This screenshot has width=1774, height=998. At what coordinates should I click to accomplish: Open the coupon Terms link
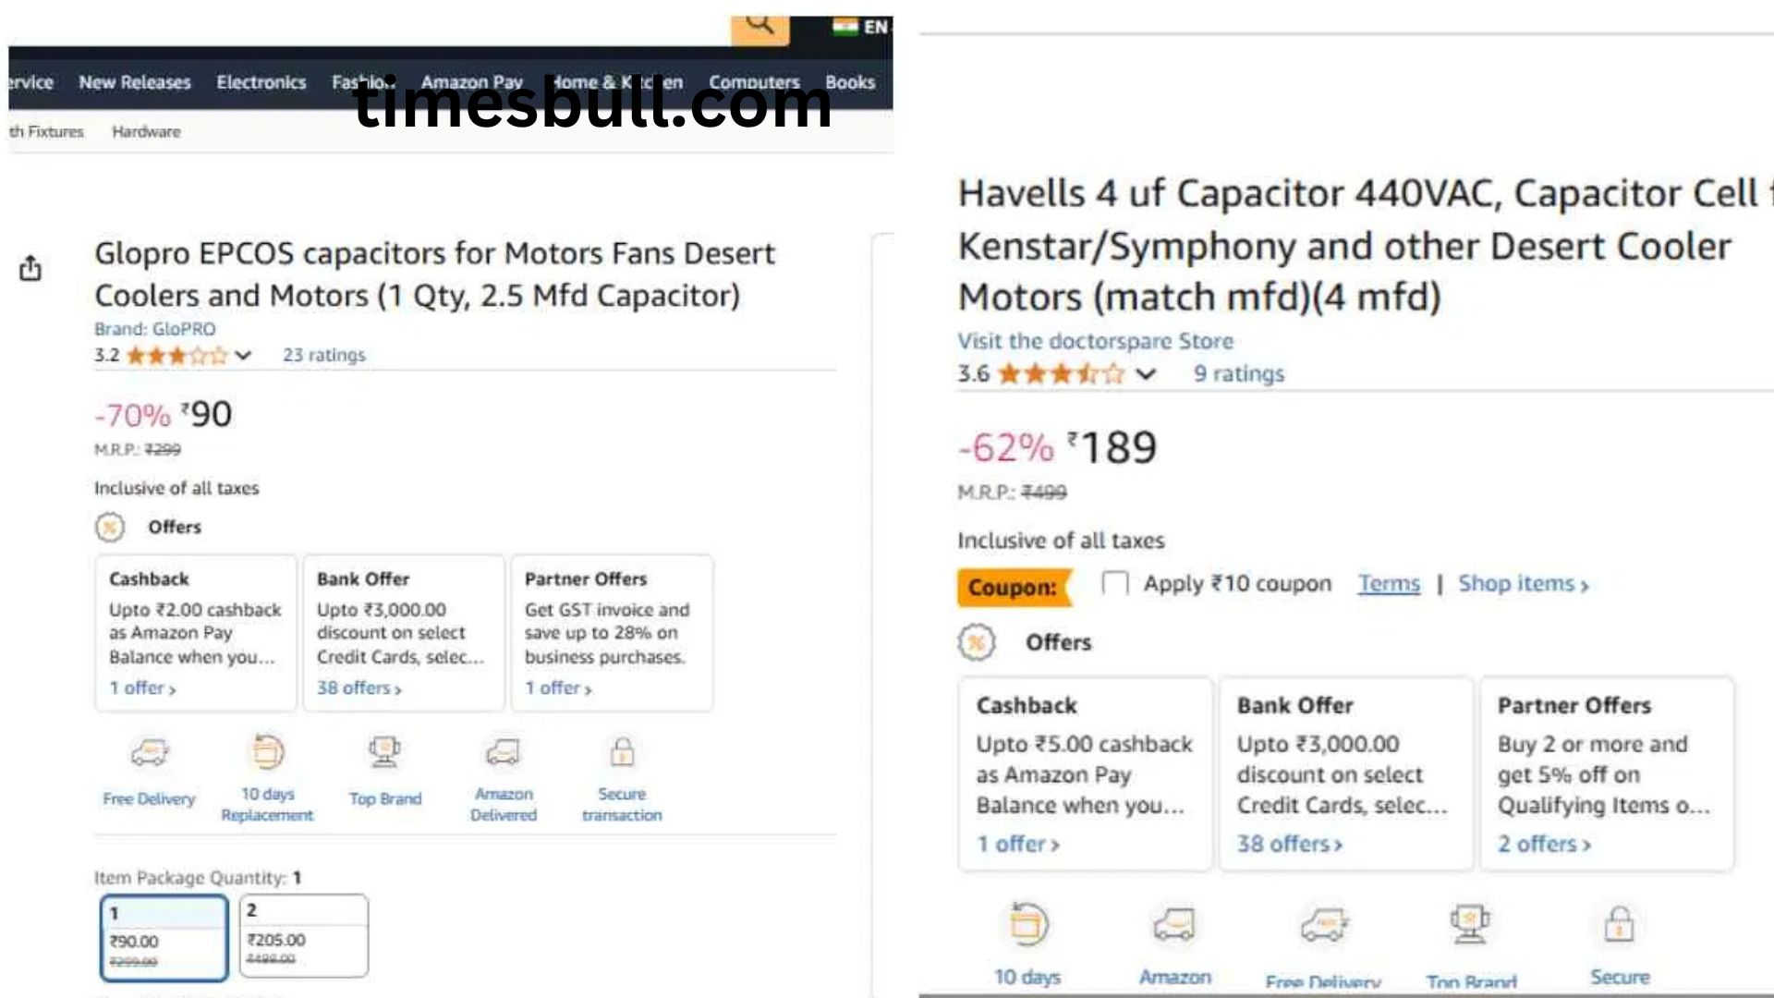coord(1388,584)
